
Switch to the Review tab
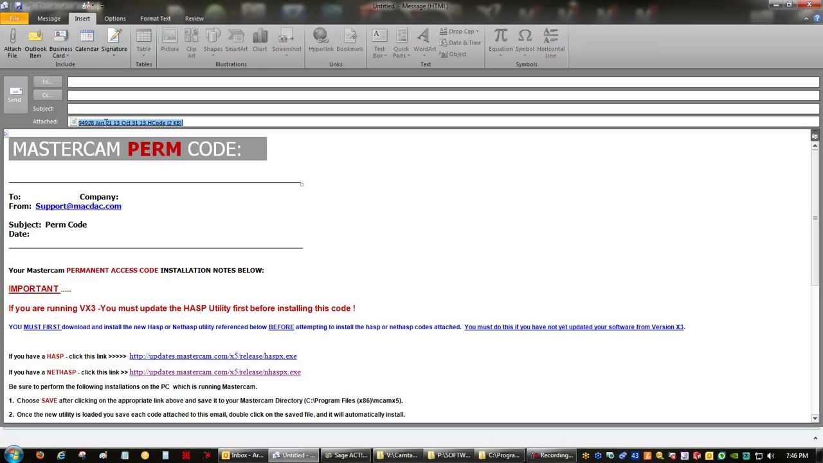[194, 18]
